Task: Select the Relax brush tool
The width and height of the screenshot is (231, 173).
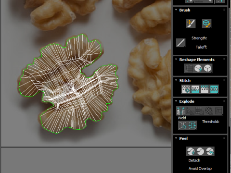Action: tap(206, 24)
